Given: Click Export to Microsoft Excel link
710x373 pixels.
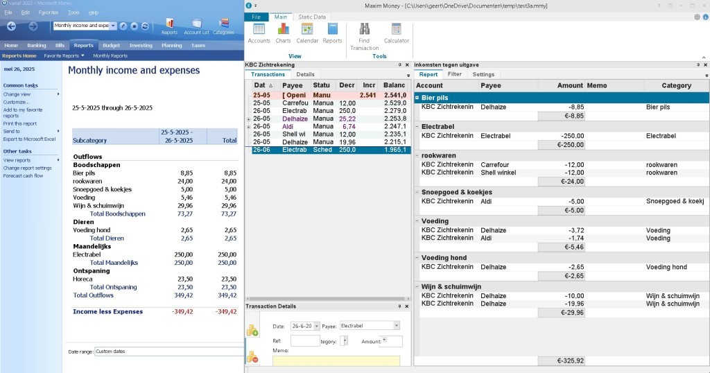Looking at the screenshot, I should (x=29, y=139).
